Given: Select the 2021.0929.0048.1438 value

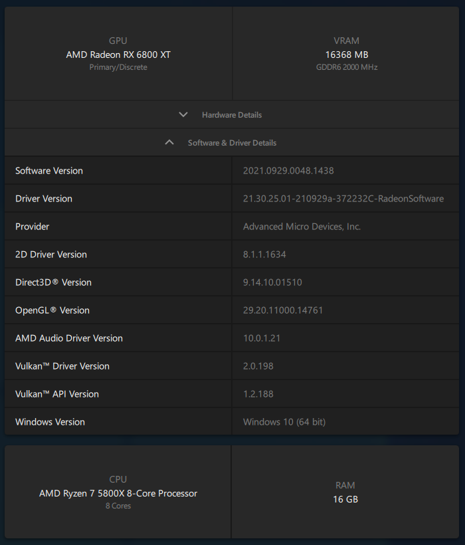Looking at the screenshot, I should coord(288,171).
